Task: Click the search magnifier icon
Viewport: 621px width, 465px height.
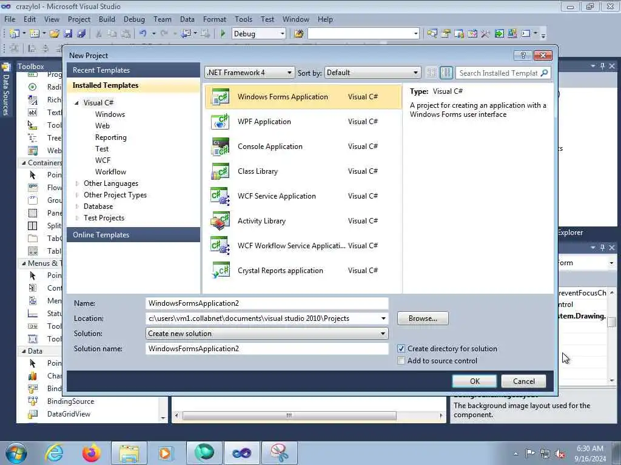Action: click(x=544, y=73)
